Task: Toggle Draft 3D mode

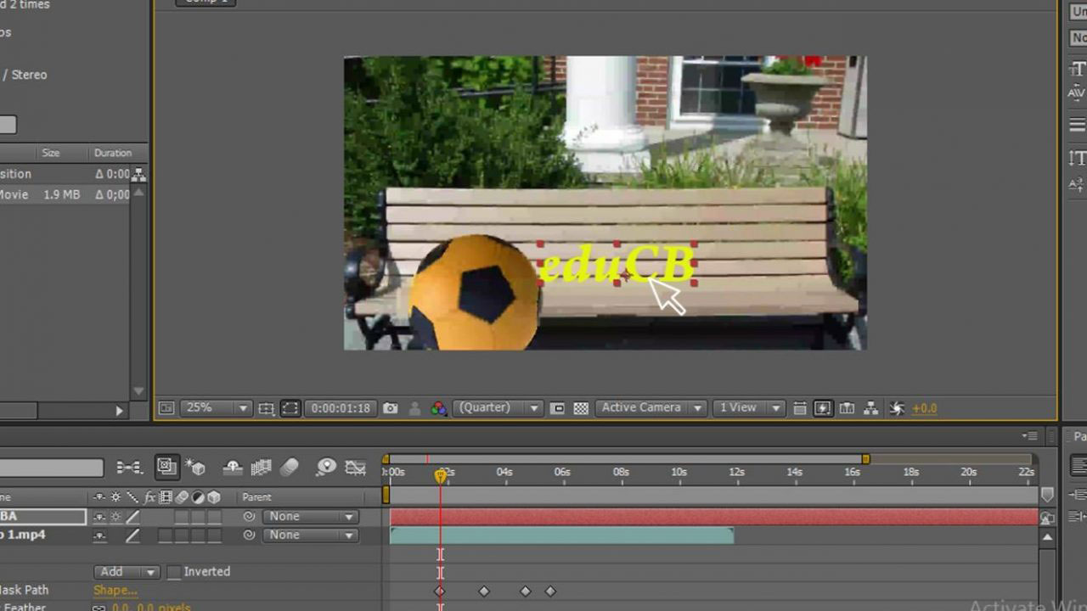Action: point(195,468)
